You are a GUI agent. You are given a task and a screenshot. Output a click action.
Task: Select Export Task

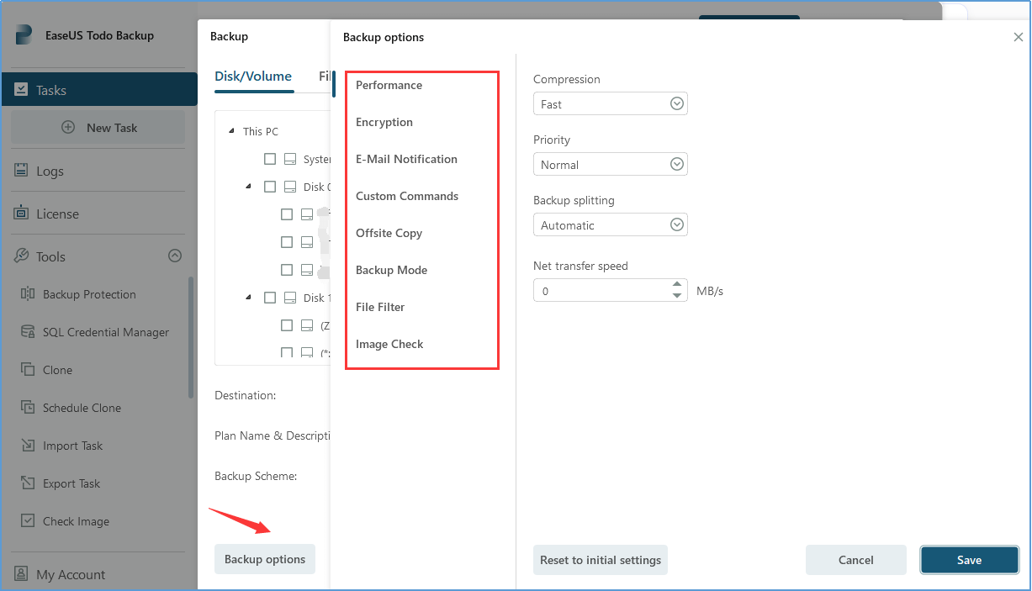74,483
